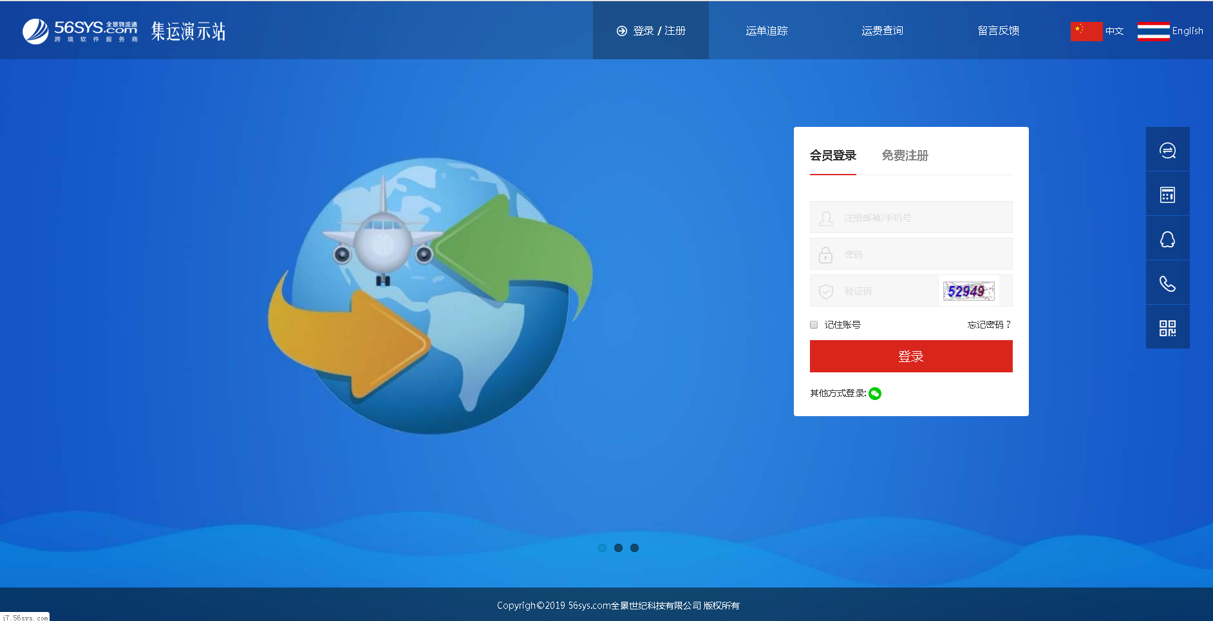Click the captcha image to refresh code
Viewport: 1213px width, 621px height.
coord(968,291)
